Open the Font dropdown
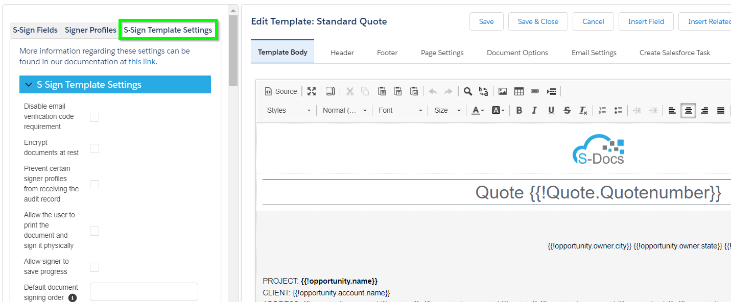 click(400, 110)
